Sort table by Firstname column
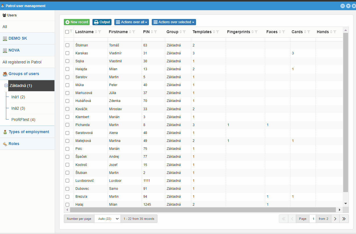Image resolution: width=356 pixels, height=234 pixels. point(130,32)
